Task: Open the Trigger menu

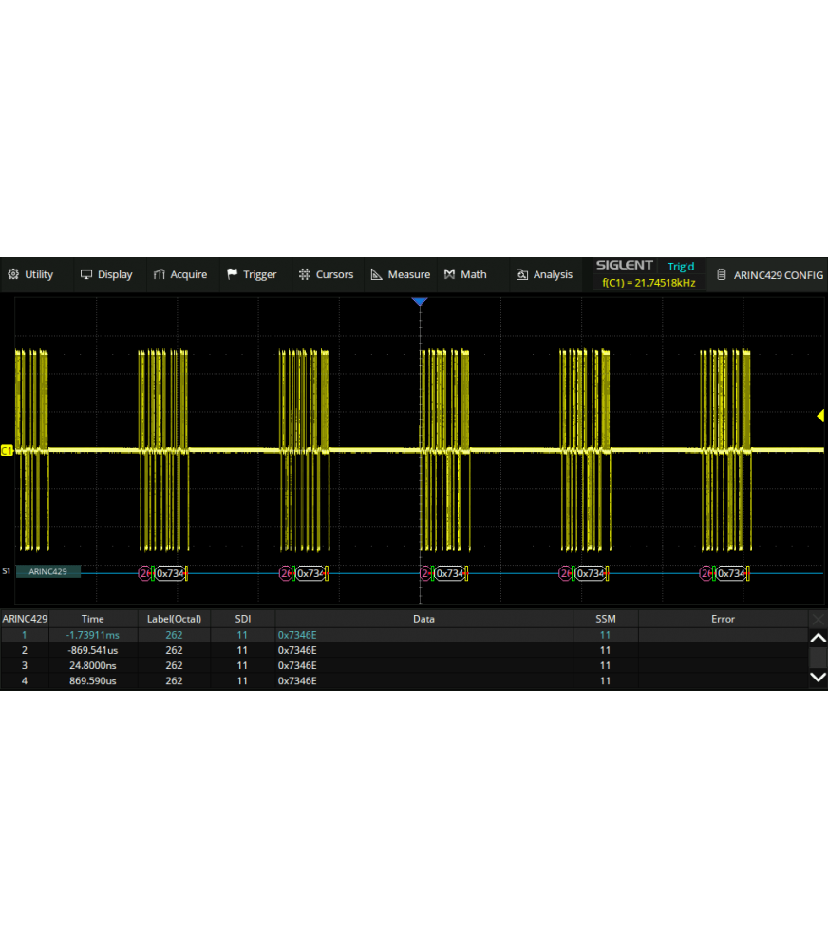Action: [252, 275]
